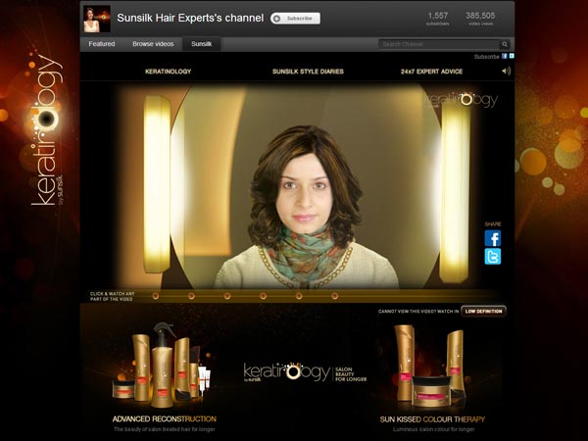Open the Featured tab
The image size is (588, 441).
click(101, 44)
